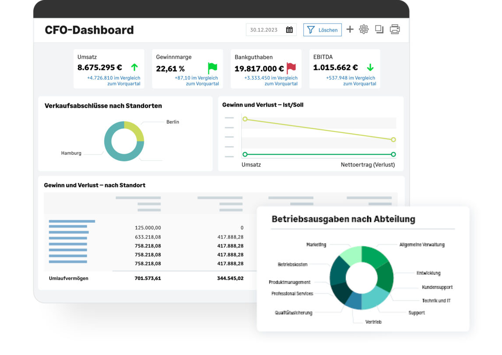The height and width of the screenshot is (355, 502).
Task: Print dashboard using the printer icon
Action: point(395,29)
